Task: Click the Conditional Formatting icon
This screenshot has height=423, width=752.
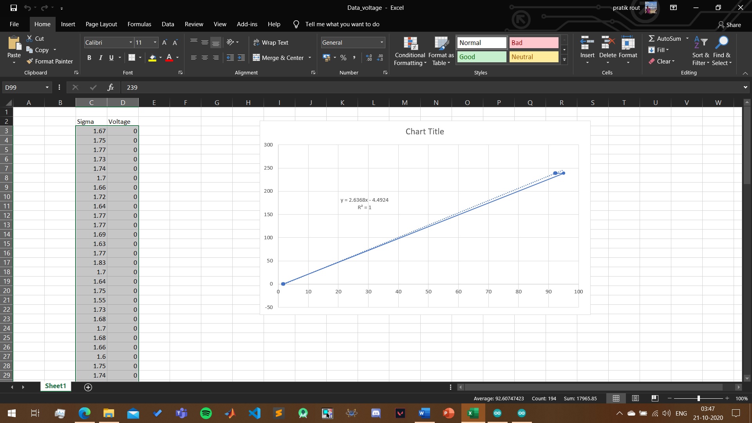Action: [x=410, y=44]
